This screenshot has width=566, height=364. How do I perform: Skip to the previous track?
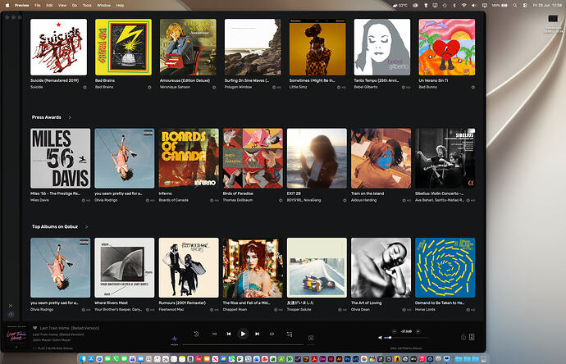[x=229, y=334]
